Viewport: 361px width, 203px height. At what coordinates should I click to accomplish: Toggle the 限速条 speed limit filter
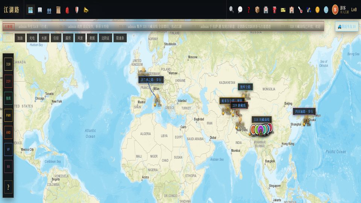tap(120, 38)
